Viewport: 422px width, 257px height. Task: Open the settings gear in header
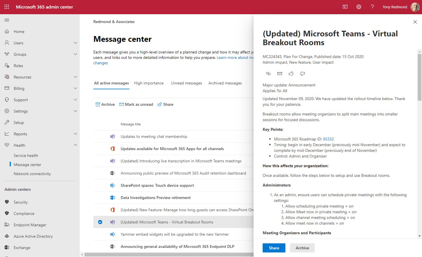pos(359,7)
